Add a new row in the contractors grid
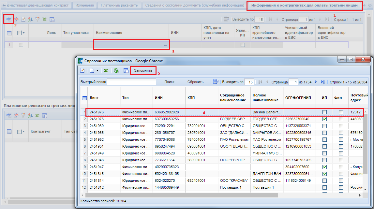 point(9,19)
